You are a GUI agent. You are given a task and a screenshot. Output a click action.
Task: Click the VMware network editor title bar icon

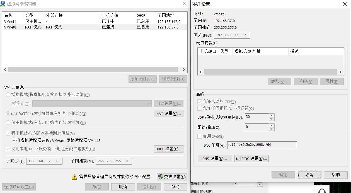click(3, 4)
